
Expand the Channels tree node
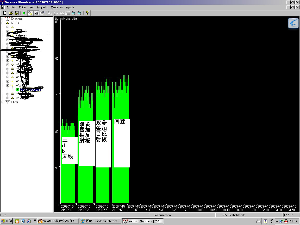[x=3, y=19]
